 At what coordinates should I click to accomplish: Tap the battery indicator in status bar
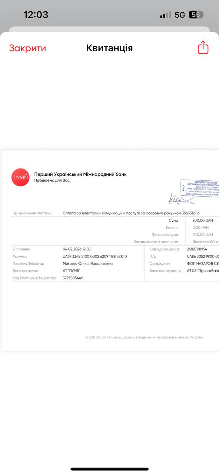[196, 15]
